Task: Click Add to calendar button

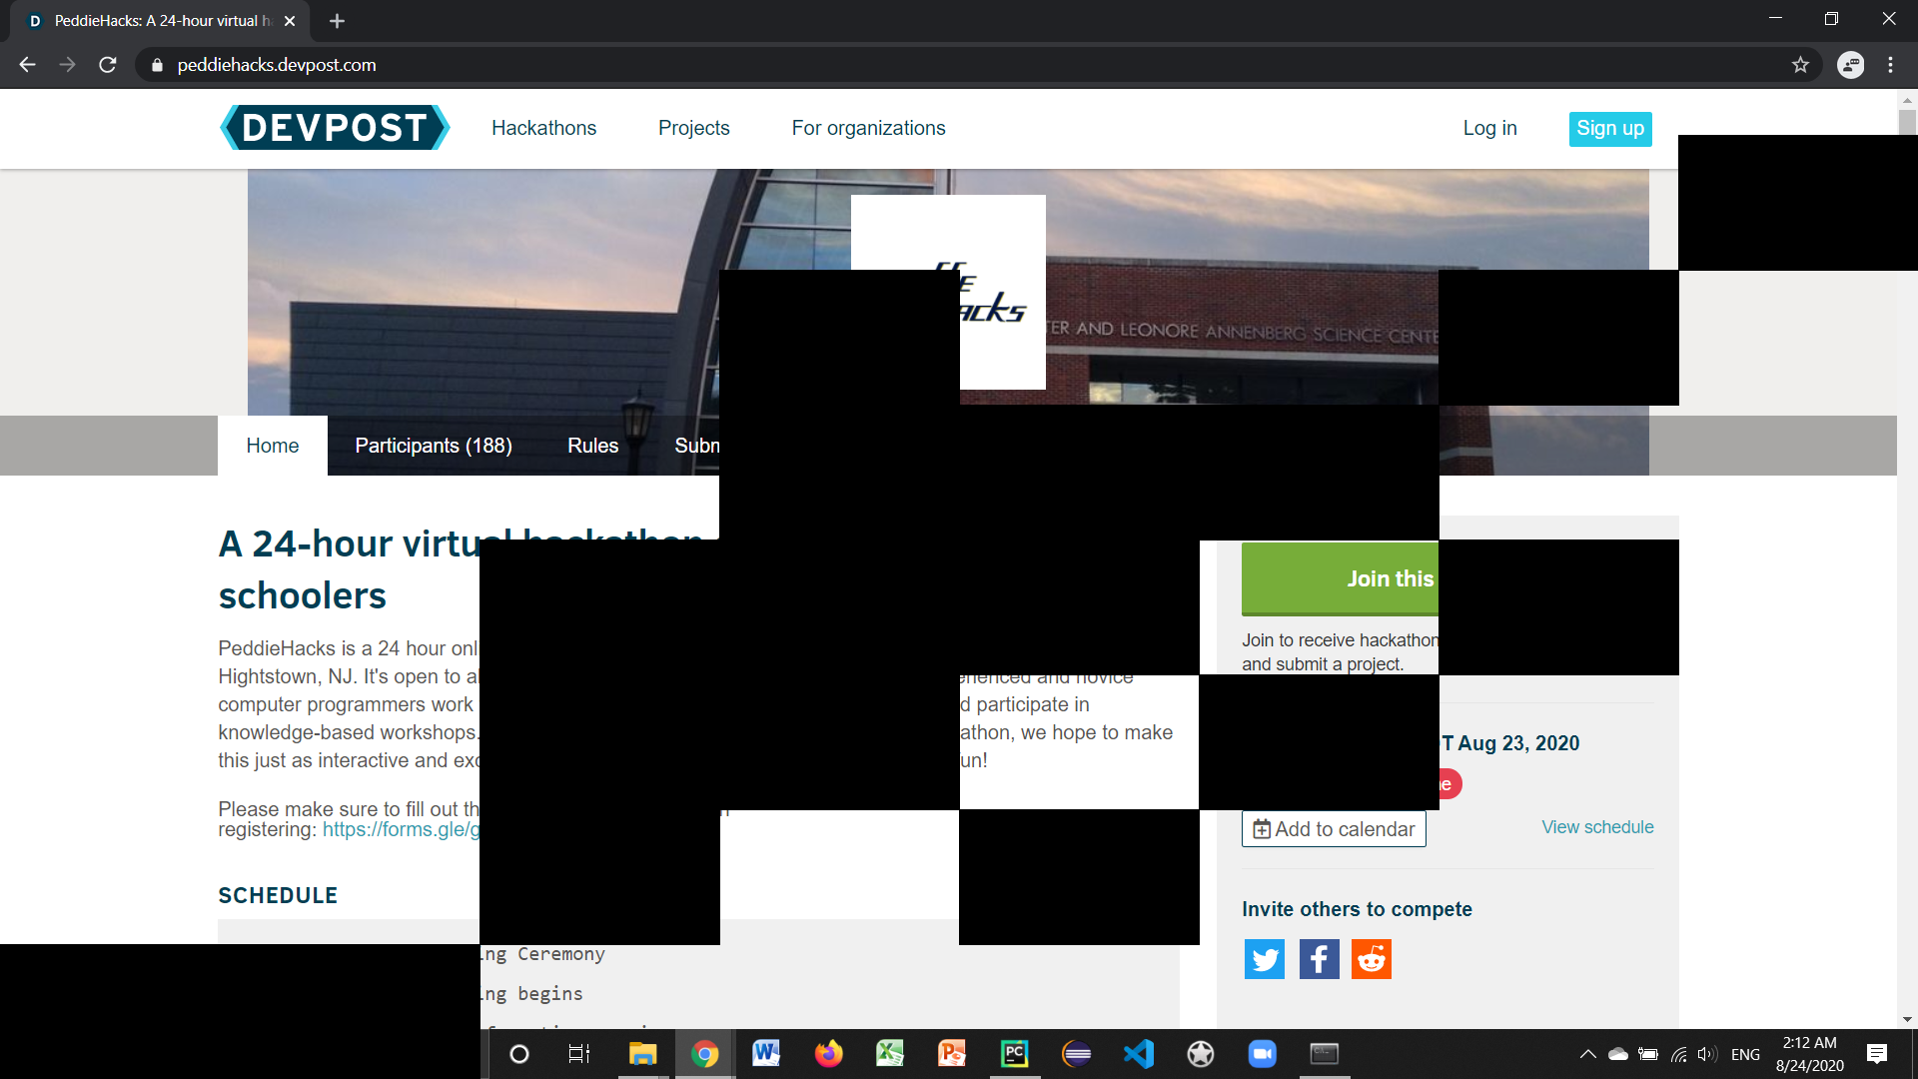Action: tap(1333, 829)
